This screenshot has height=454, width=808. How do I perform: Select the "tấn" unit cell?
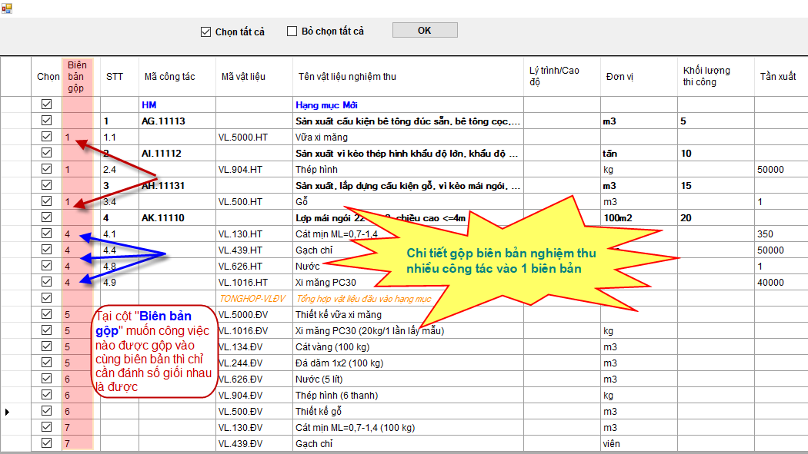(639, 153)
